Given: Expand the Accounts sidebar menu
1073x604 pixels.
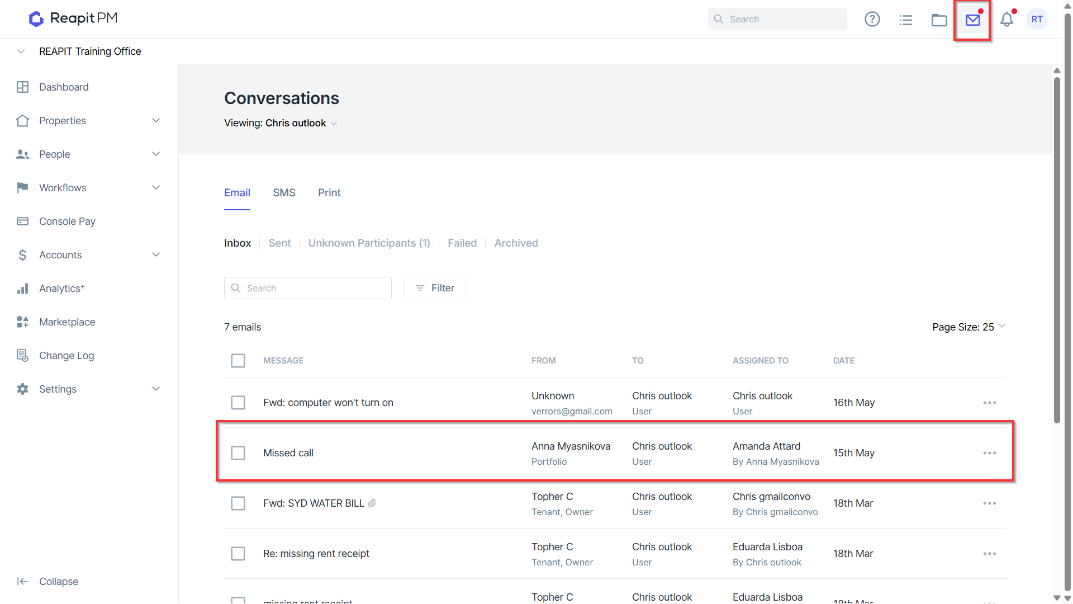Looking at the screenshot, I should coord(156,255).
